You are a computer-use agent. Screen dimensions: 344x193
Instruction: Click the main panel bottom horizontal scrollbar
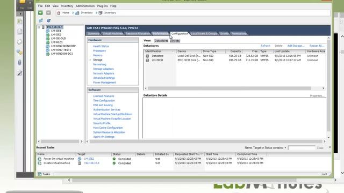coord(206,142)
